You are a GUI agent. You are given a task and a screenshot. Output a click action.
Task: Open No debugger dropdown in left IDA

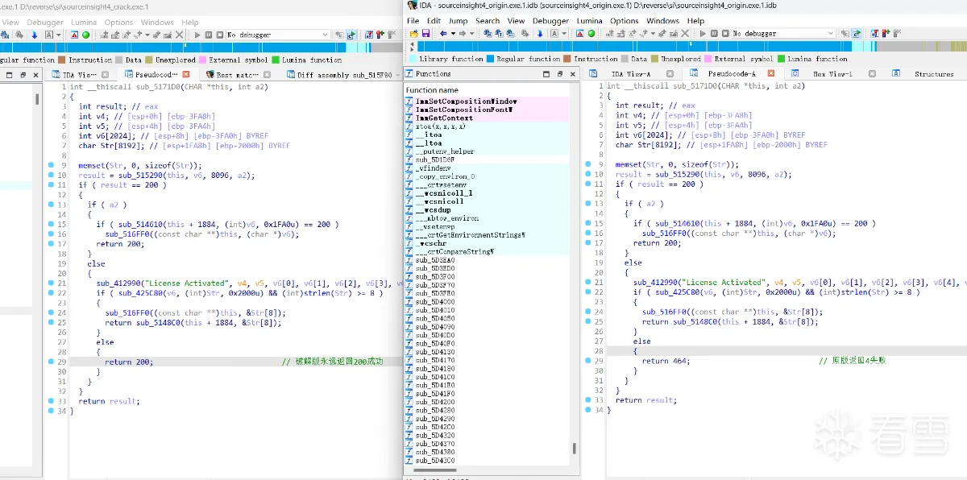point(278,35)
